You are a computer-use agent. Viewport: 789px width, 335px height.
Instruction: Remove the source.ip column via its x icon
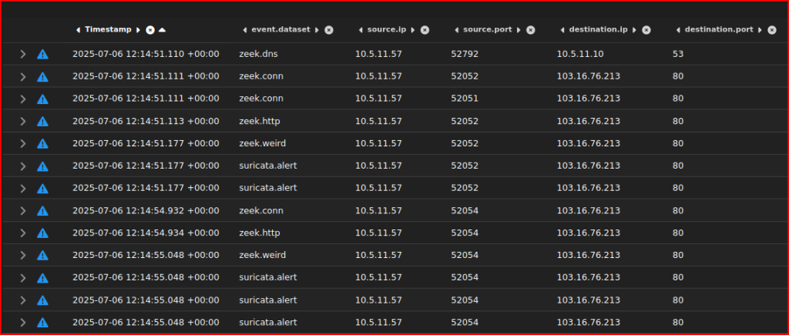coord(425,30)
